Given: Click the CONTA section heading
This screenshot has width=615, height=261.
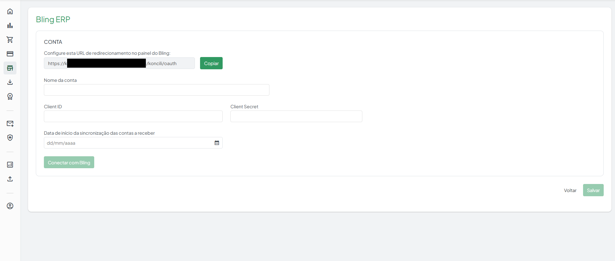Looking at the screenshot, I should (x=53, y=42).
